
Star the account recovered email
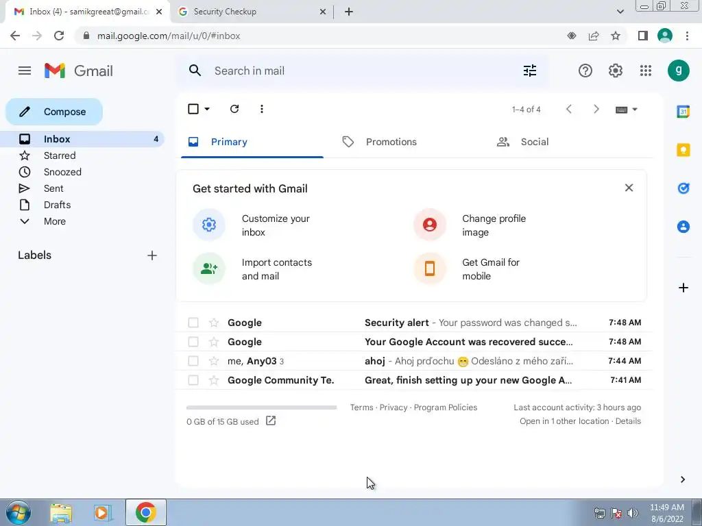coord(214,342)
